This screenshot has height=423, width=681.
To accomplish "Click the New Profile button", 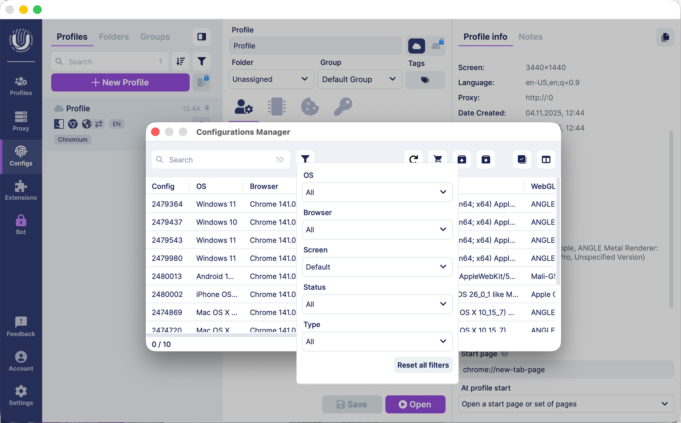I will pyautogui.click(x=120, y=82).
